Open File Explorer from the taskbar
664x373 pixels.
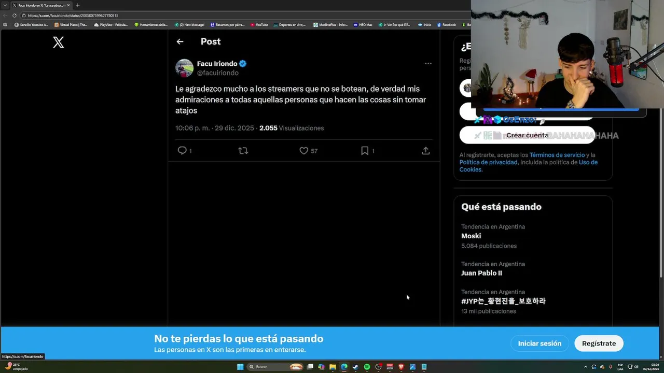(333, 367)
